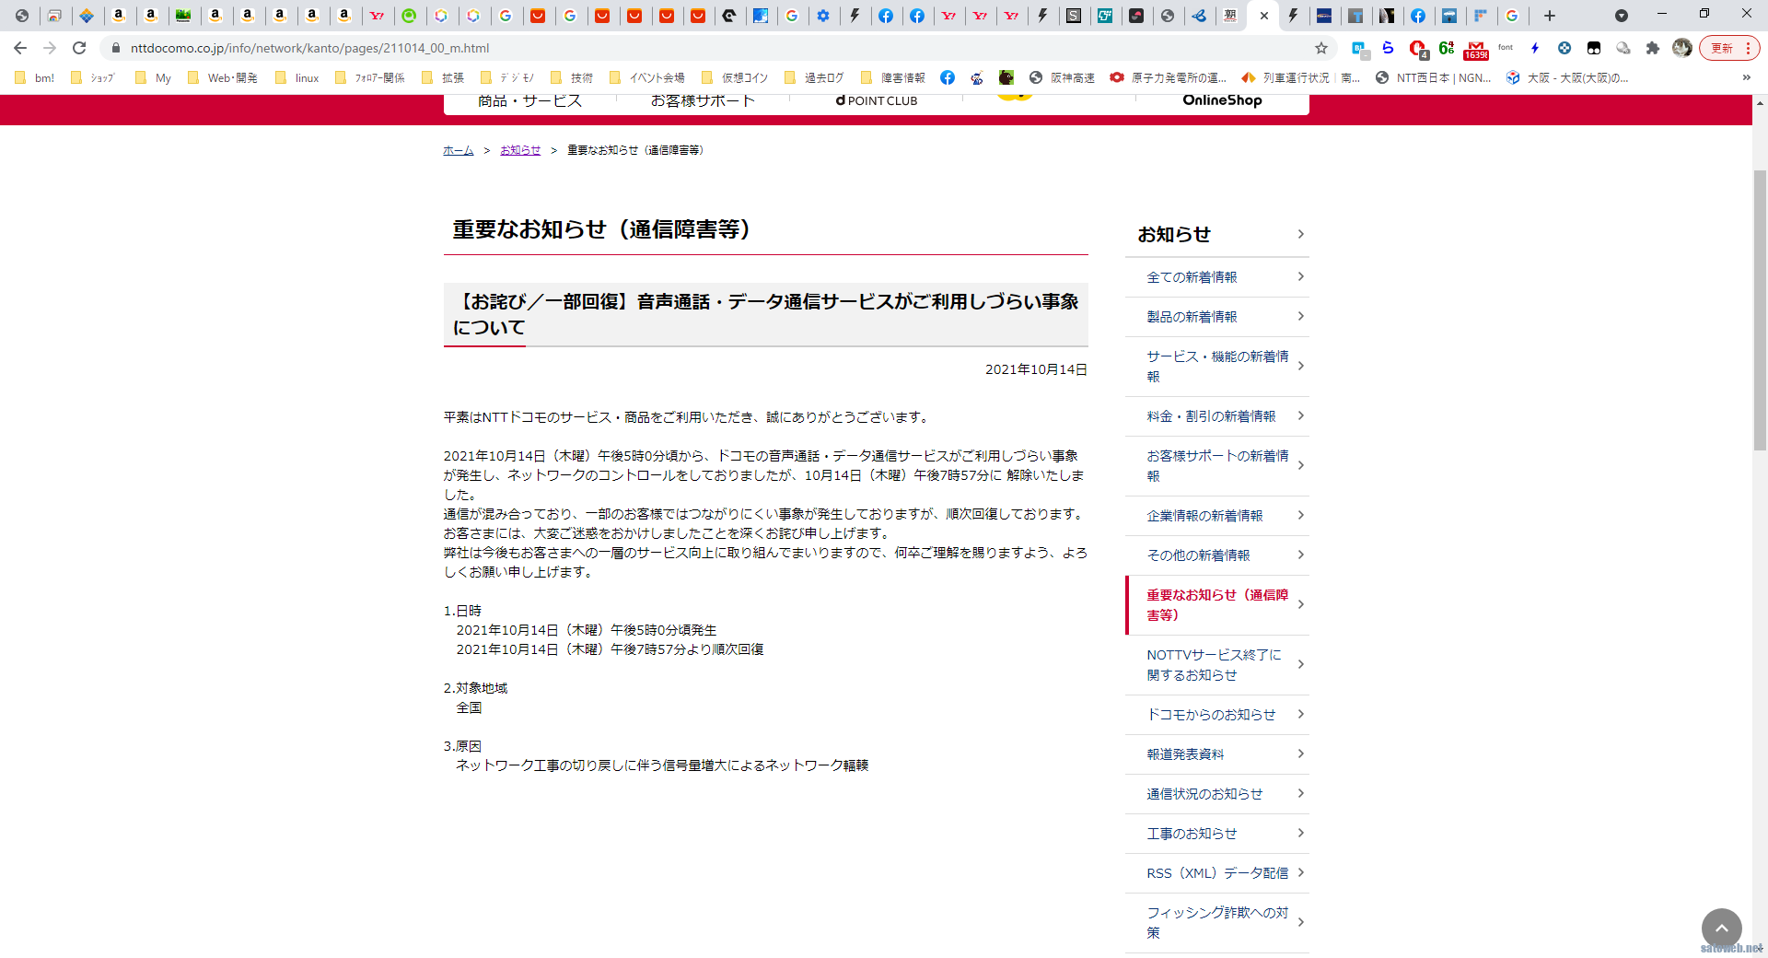Viewport: 1768px width, 958px height.
Task: Click chevron next to '料金・割引の新着情報'
Action: point(1300,415)
